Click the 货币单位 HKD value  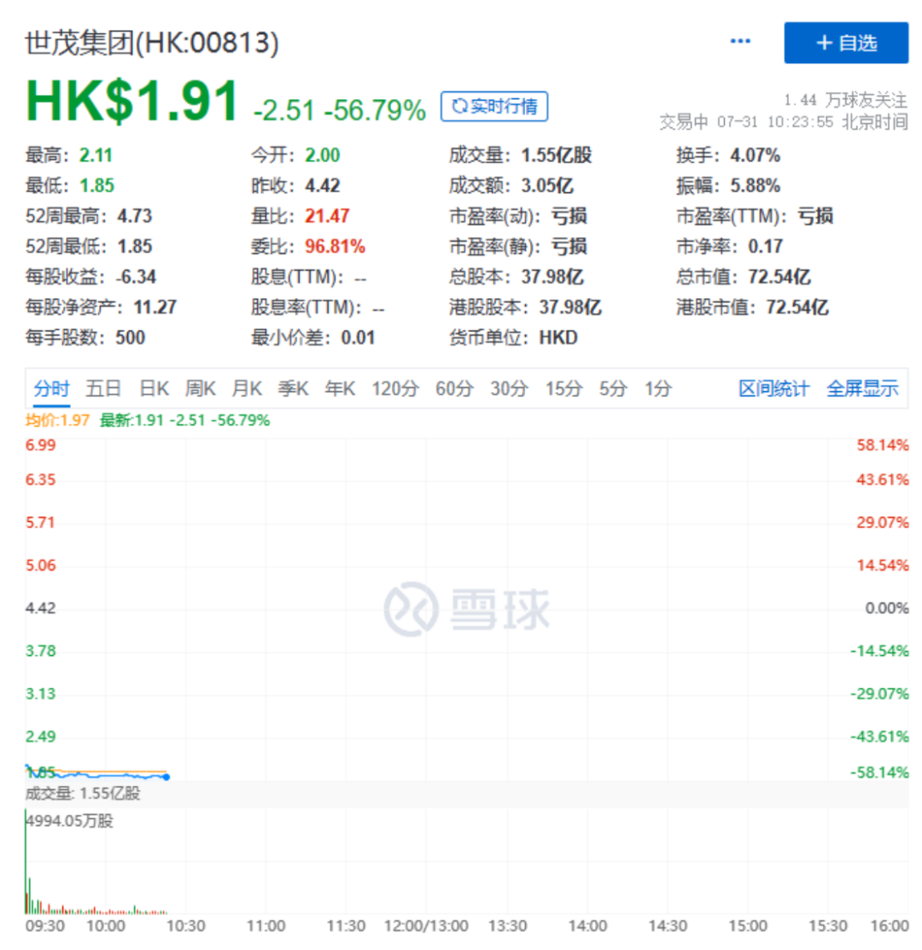(558, 337)
